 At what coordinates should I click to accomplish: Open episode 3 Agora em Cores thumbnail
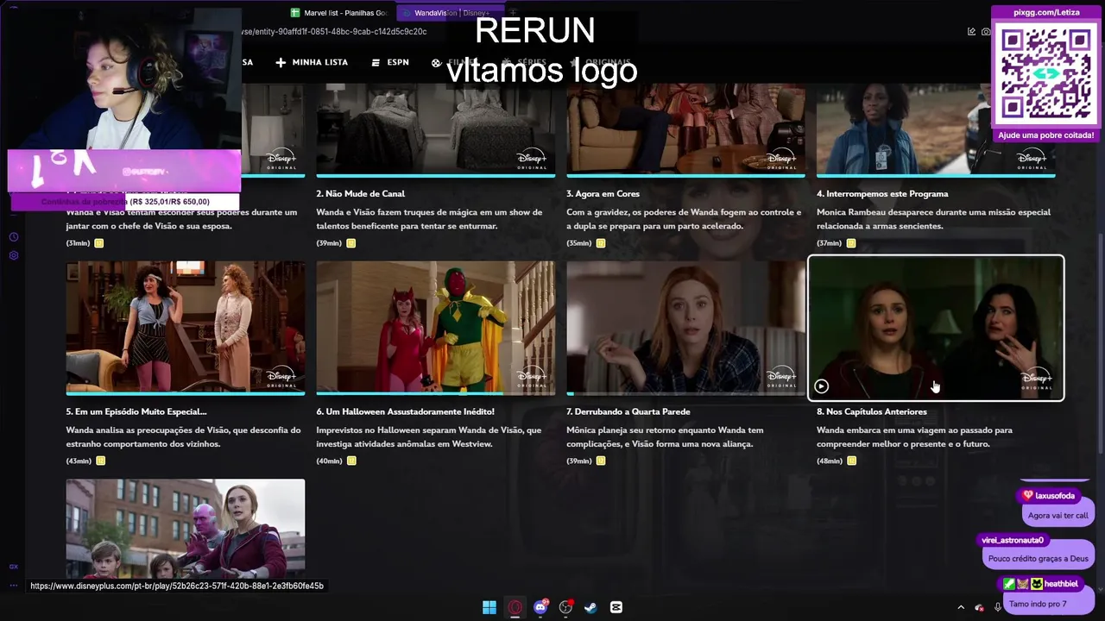[686, 129]
